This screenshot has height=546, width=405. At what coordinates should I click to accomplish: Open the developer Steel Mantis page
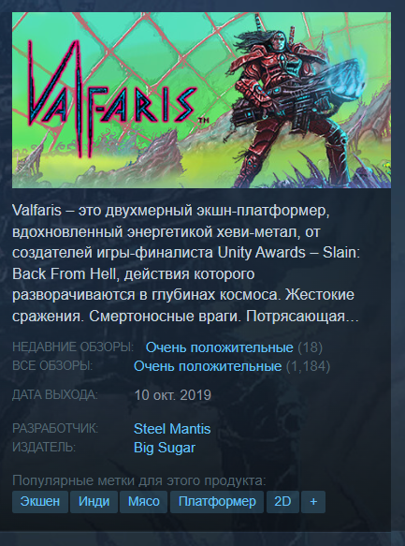coord(172,429)
